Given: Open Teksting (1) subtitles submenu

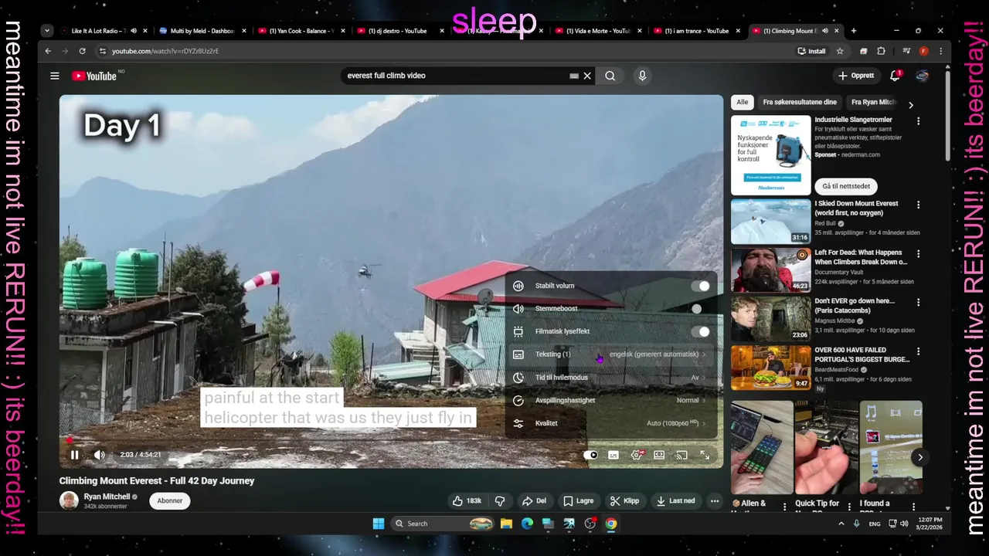Looking at the screenshot, I should (610, 354).
